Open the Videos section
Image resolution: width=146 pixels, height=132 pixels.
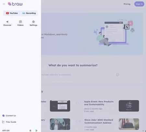click(20, 23)
